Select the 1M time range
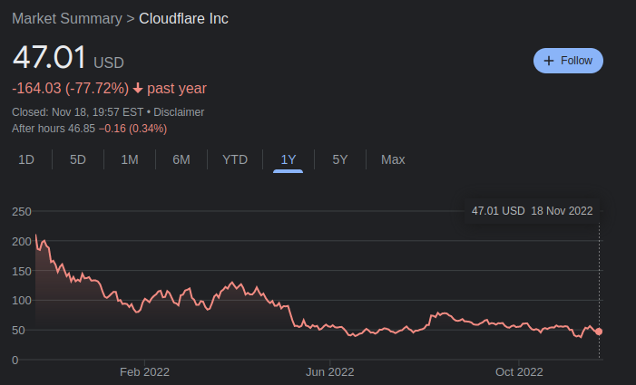This screenshot has height=385, width=636. tap(130, 159)
